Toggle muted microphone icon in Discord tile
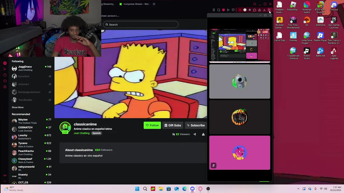This screenshot has height=193, width=344. coord(213,165)
